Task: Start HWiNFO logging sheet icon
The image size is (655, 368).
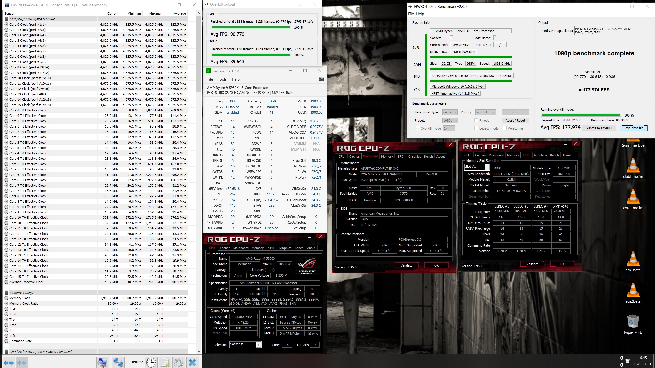Action: coord(165,363)
